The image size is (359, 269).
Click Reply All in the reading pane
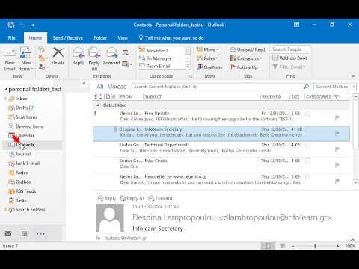pos(132,198)
